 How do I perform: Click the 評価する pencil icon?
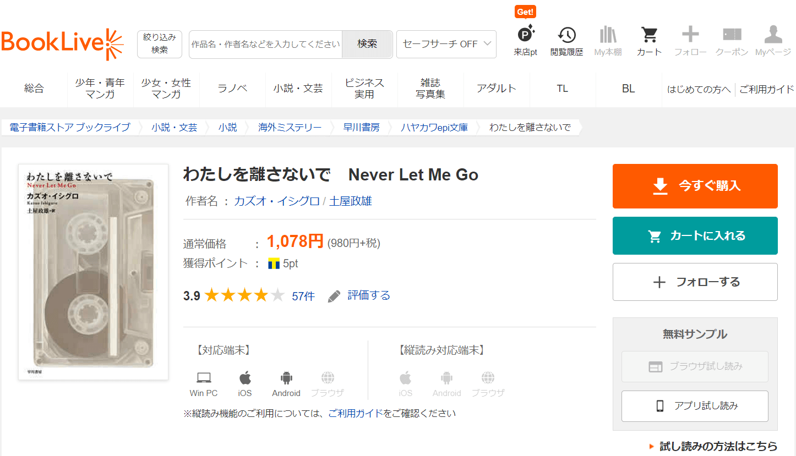[334, 296]
